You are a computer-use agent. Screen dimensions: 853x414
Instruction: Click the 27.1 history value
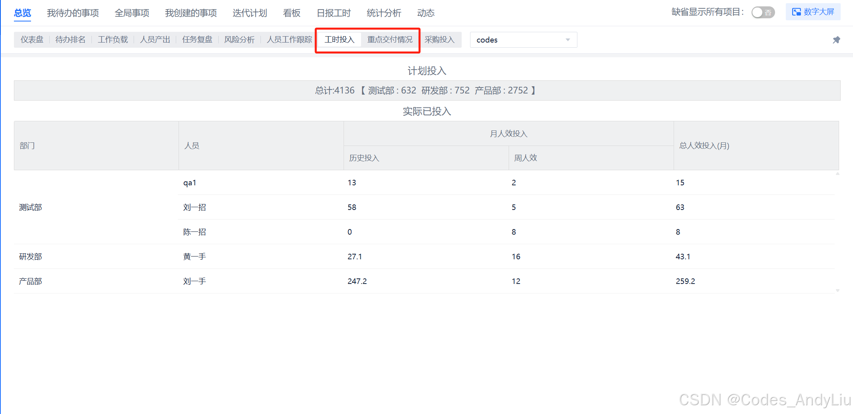[x=355, y=257]
